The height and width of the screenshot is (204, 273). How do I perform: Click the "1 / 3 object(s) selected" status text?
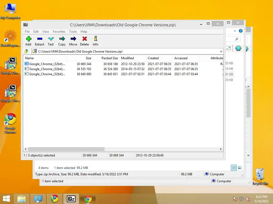pos(39,155)
